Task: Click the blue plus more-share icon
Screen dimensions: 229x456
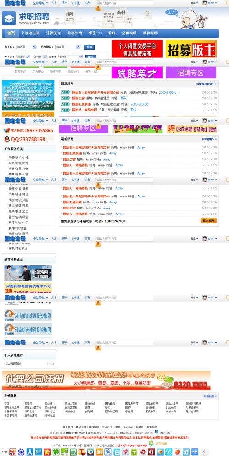Action: tap(195, 452)
